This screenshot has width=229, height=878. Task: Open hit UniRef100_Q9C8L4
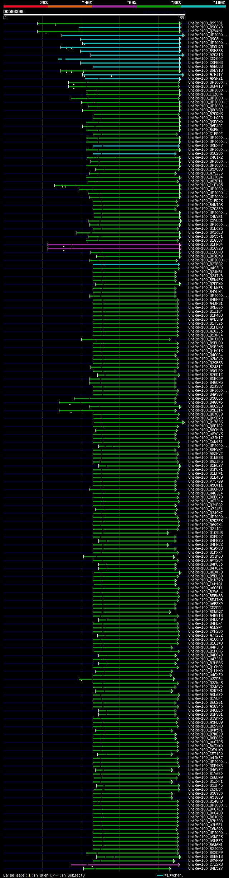click(205, 39)
